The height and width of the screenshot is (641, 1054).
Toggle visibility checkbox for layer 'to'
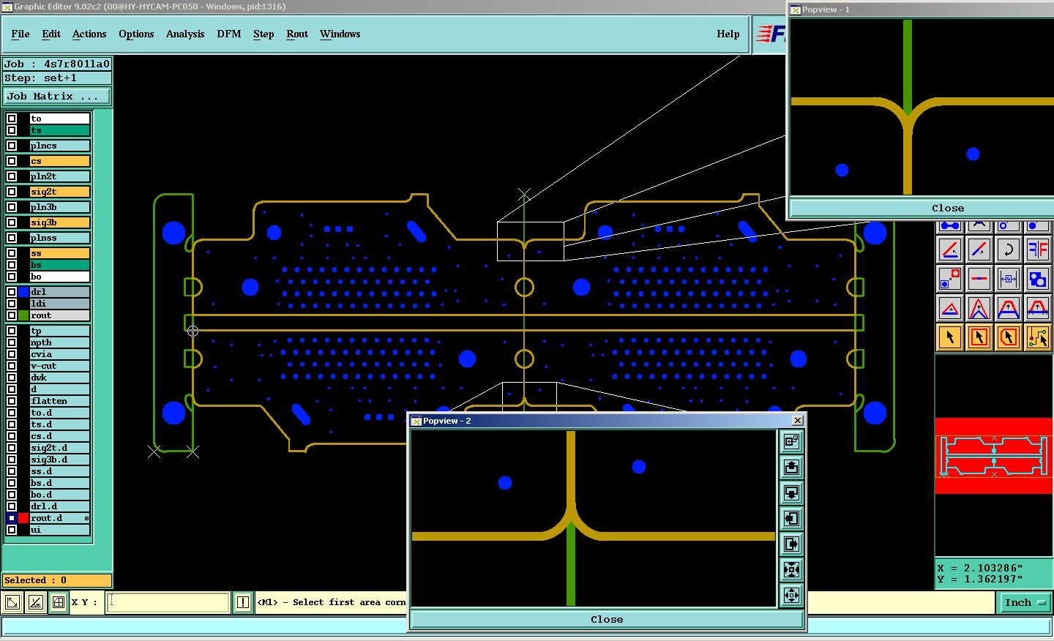point(12,119)
